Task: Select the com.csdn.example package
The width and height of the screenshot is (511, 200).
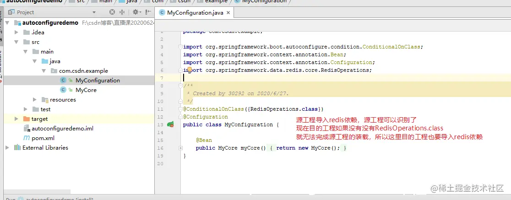Action: pyautogui.click(x=83, y=70)
